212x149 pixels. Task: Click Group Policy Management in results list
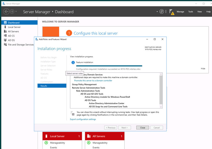point(84,84)
